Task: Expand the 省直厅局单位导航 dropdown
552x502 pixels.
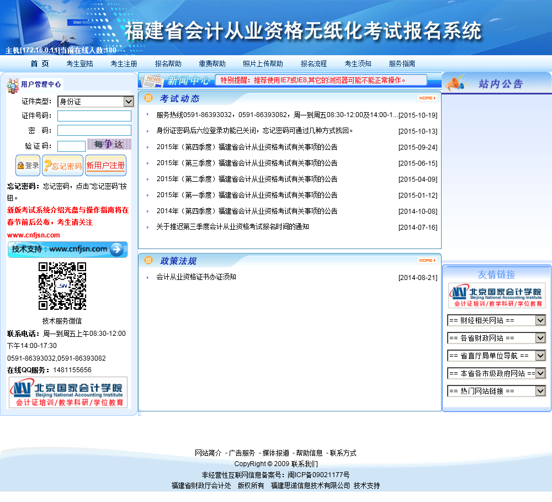Action: [x=496, y=356]
